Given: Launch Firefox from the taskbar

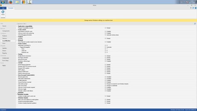Looking at the screenshot, I should tap(11, 2).
